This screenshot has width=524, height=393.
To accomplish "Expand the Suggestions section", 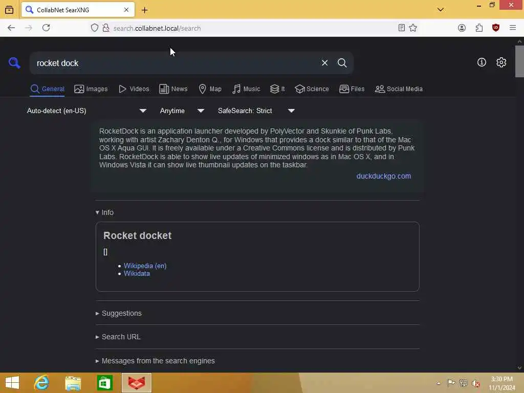I will tap(119, 314).
